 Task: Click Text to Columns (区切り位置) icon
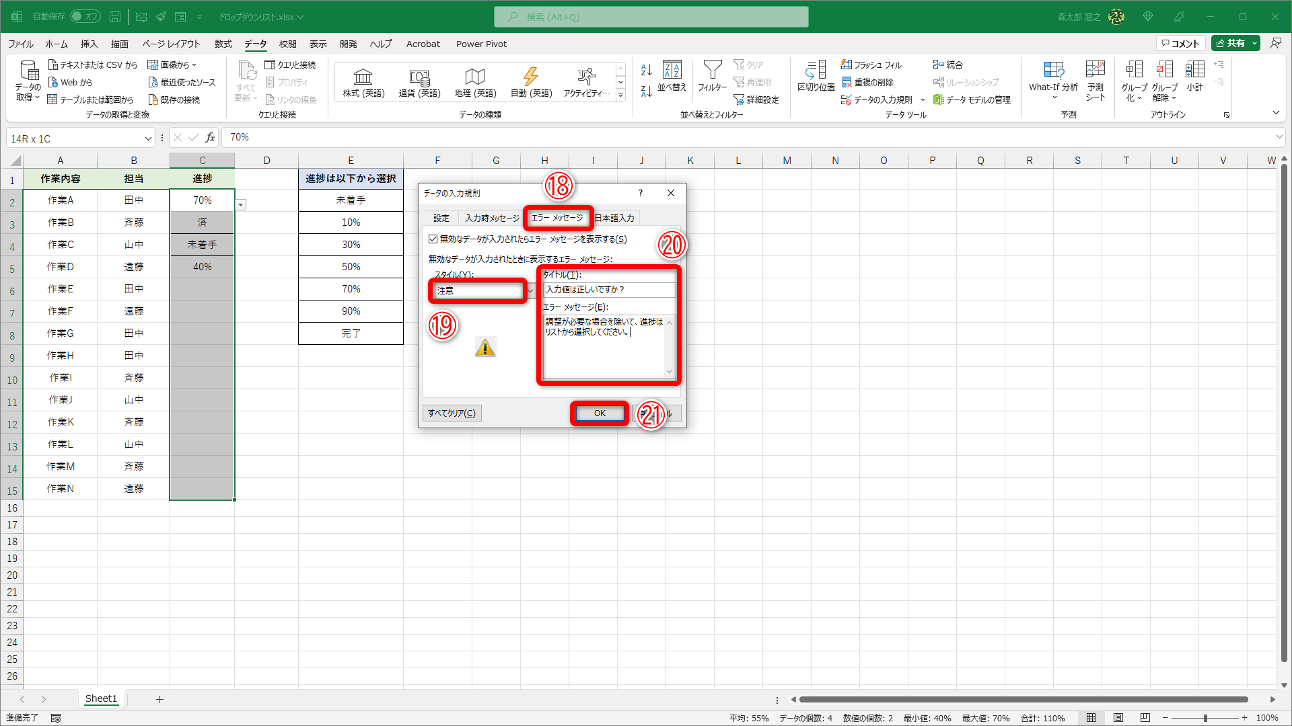816,70
